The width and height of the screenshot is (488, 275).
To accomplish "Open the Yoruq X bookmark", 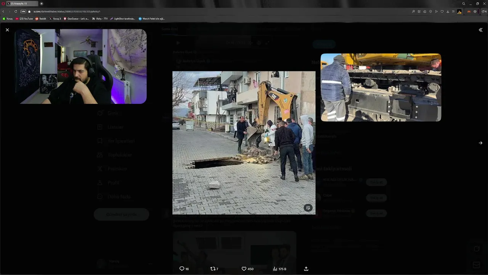I will coord(55,19).
